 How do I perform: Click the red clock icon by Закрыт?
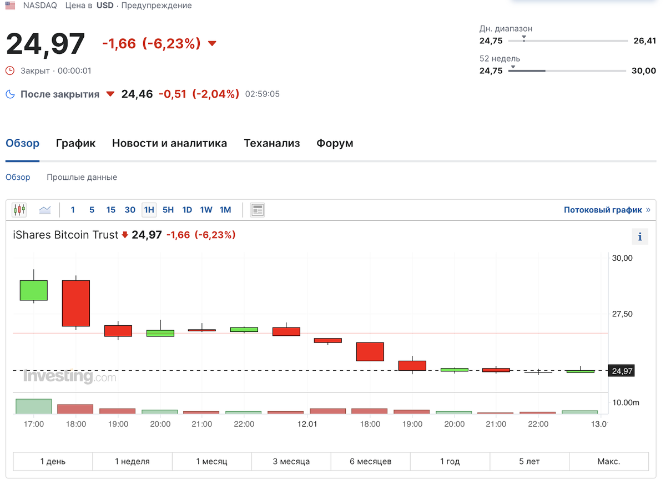point(10,70)
